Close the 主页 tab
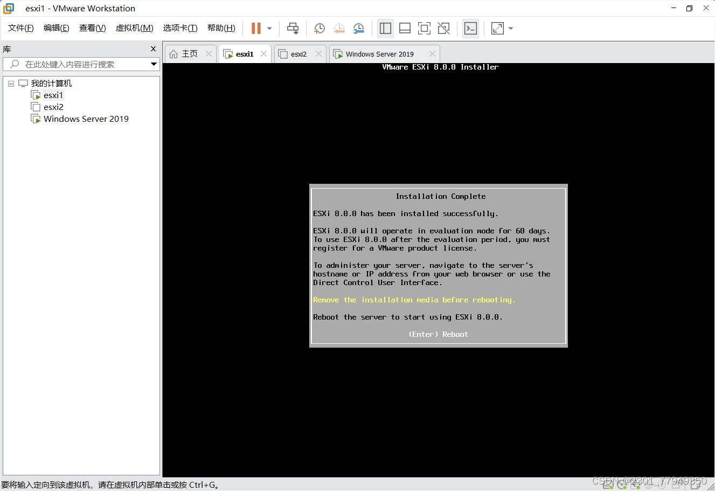 tap(209, 54)
